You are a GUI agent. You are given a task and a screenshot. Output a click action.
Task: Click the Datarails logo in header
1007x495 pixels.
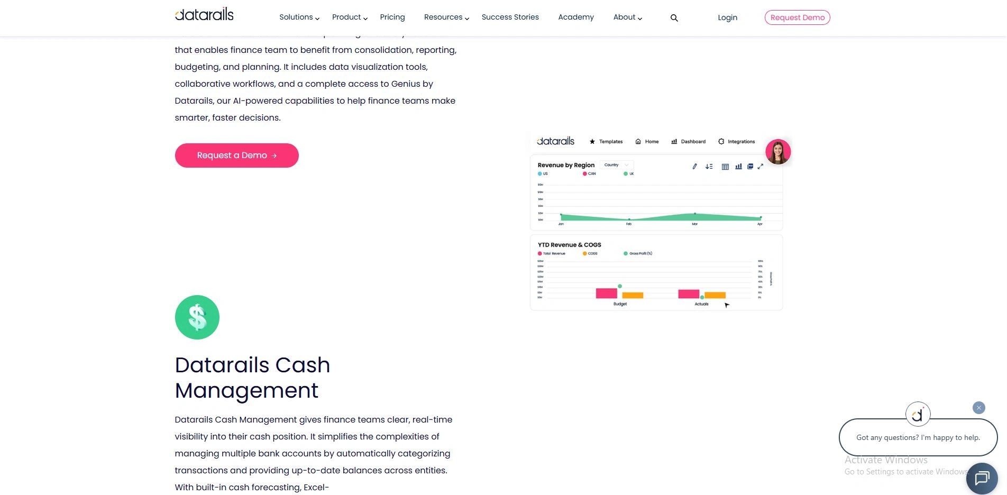tap(204, 15)
